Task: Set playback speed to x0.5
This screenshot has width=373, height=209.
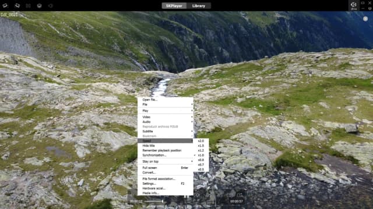Action: pos(201,170)
